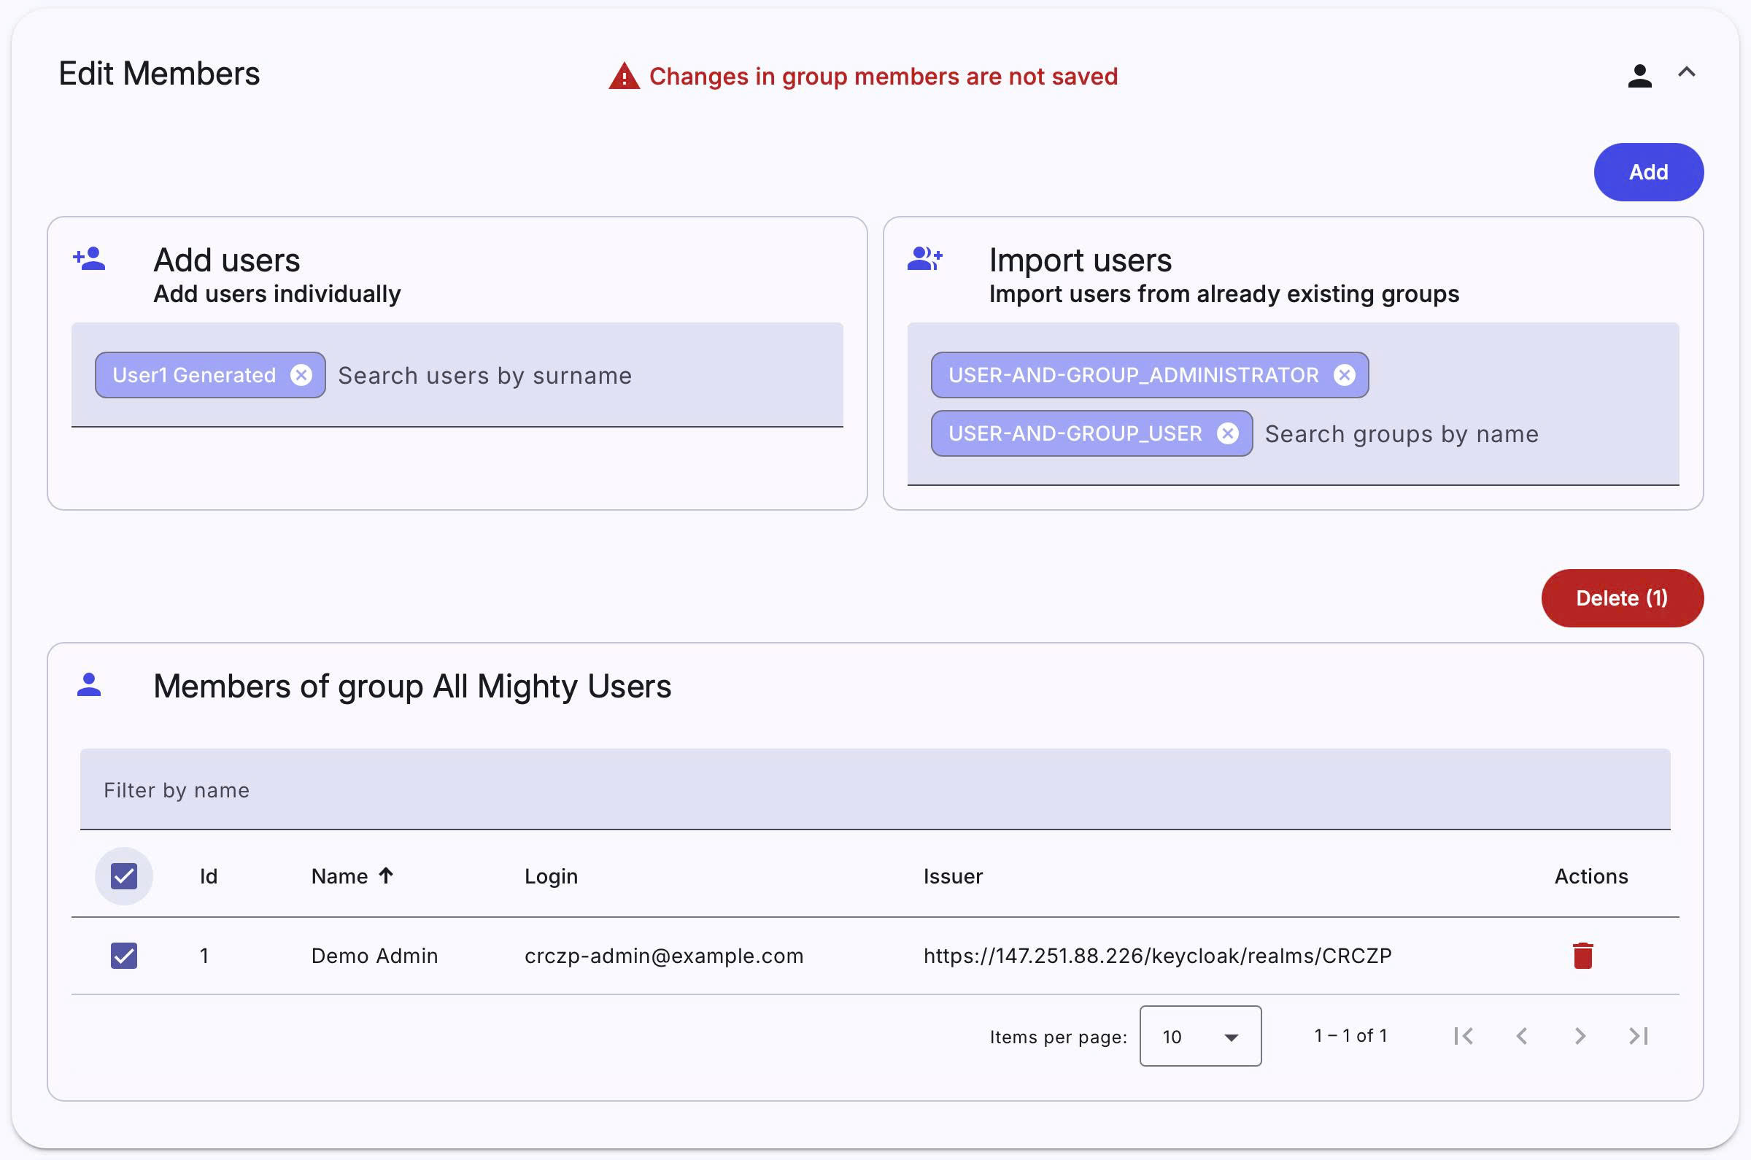
Task: Uncheck the select-all checkbox in members table
Action: 123,876
